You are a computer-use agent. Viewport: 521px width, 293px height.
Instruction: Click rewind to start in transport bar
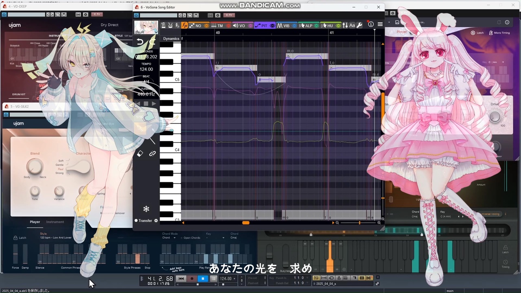click(x=181, y=279)
